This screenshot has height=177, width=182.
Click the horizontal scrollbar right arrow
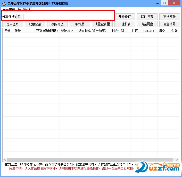(177, 160)
